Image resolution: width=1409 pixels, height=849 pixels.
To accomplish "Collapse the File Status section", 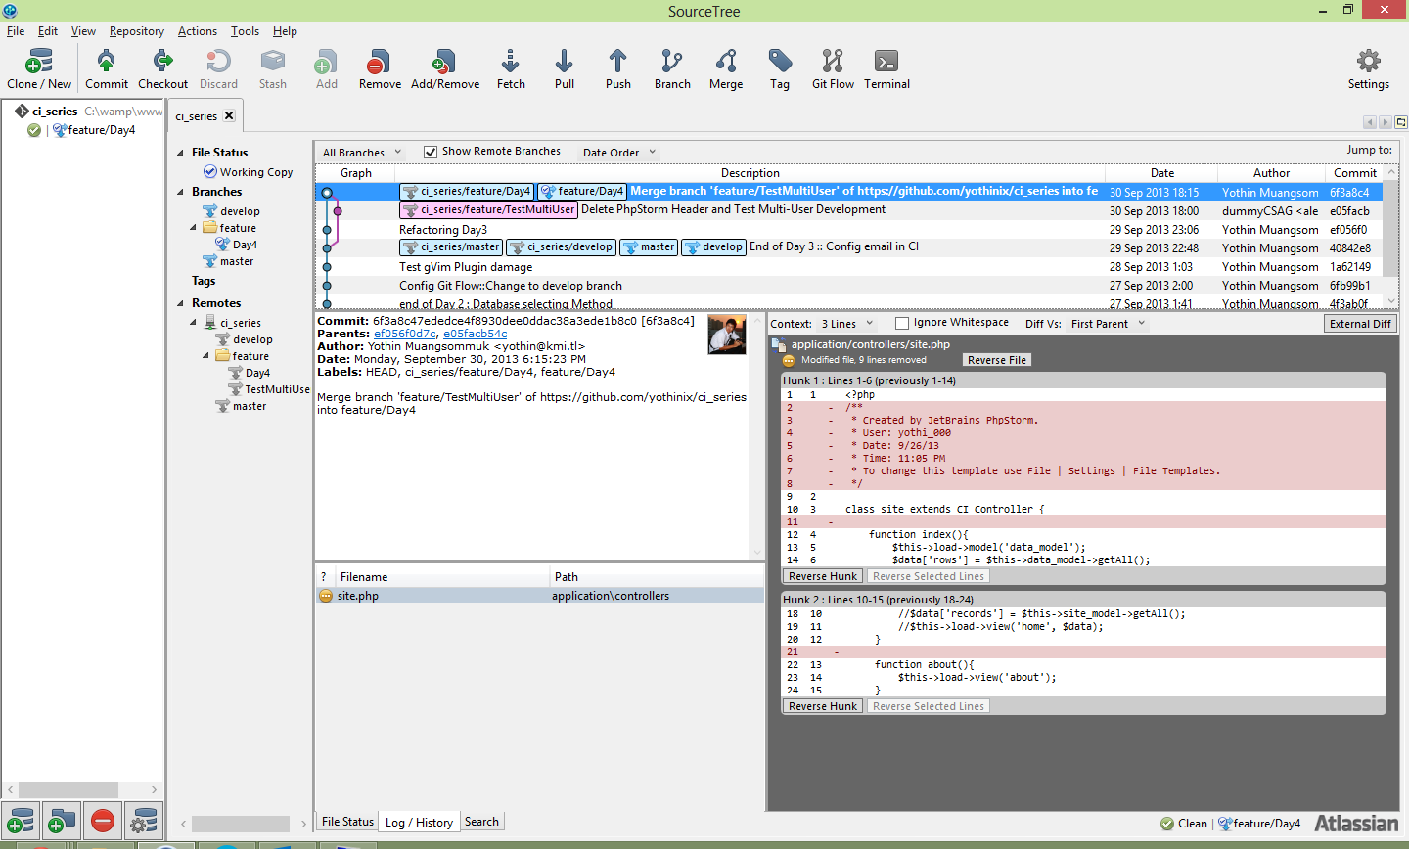I will [181, 153].
